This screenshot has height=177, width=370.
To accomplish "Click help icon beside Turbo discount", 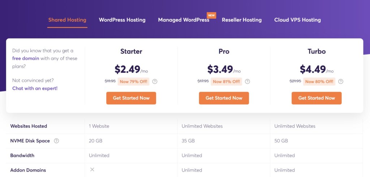I will pos(340,81).
